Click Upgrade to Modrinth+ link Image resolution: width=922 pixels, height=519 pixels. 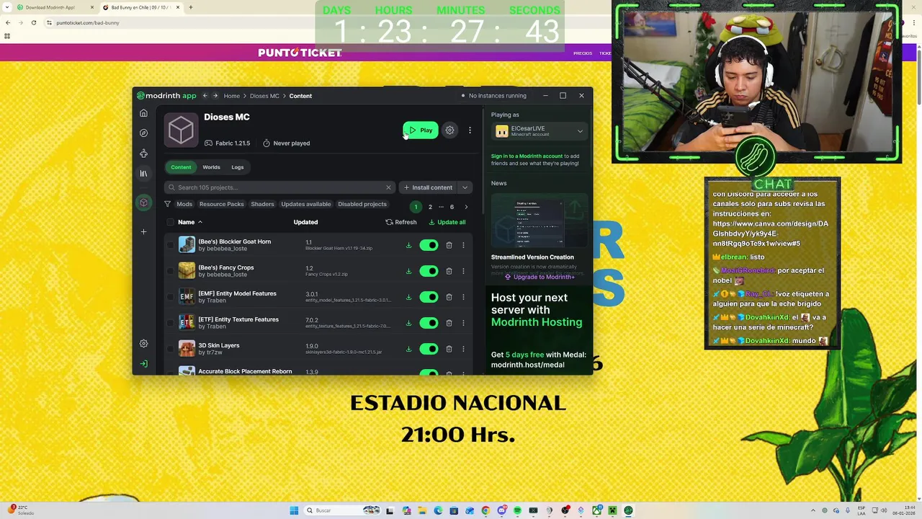click(x=540, y=277)
